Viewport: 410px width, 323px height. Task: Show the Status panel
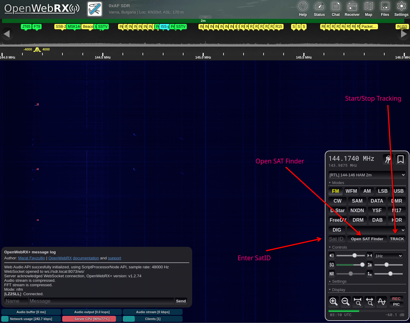click(319, 9)
